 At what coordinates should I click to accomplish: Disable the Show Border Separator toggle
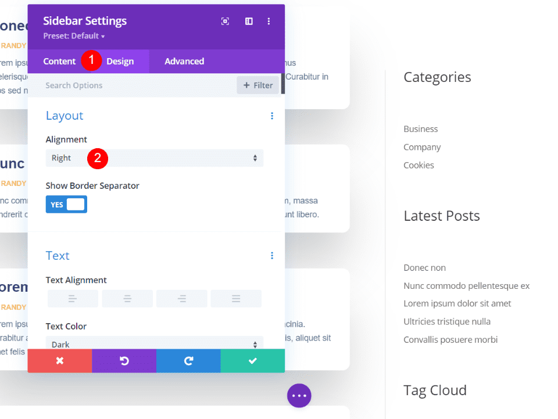[x=66, y=204]
